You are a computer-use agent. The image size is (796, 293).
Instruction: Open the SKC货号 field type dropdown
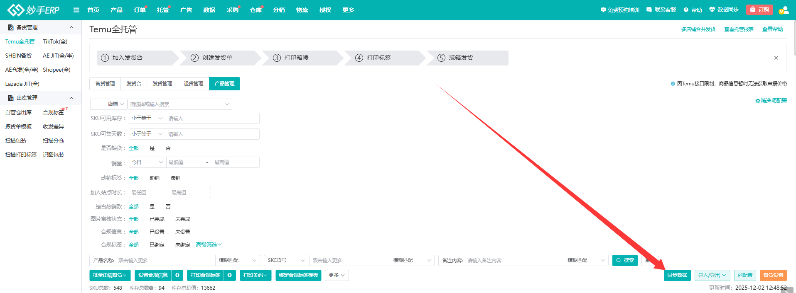pos(286,260)
